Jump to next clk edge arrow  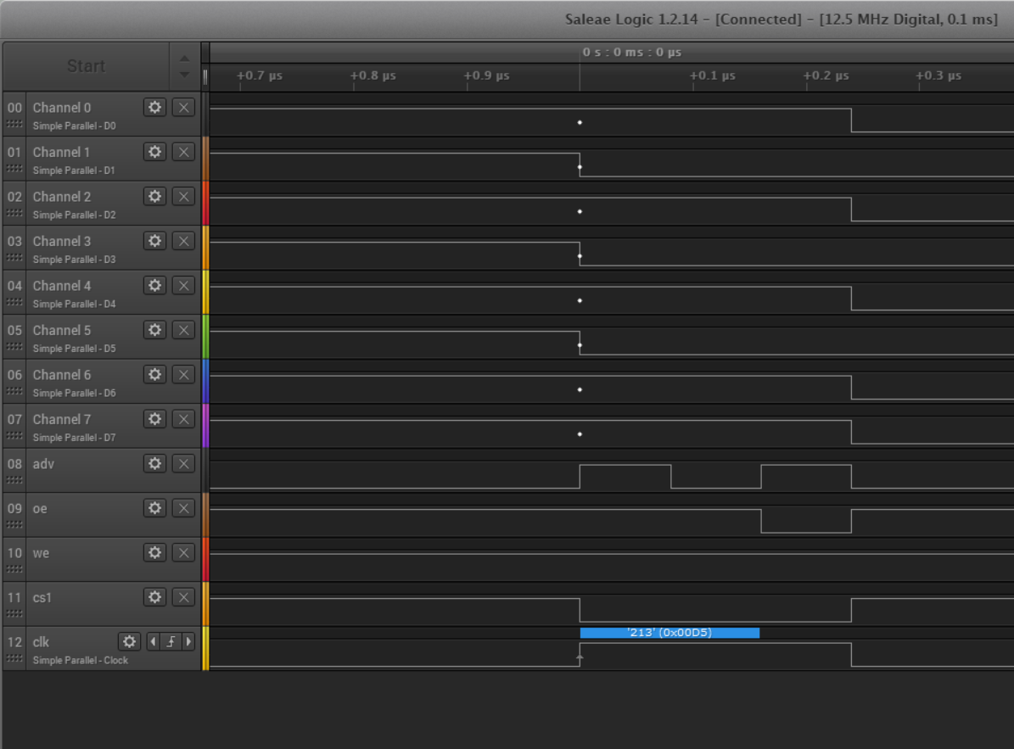(x=189, y=642)
